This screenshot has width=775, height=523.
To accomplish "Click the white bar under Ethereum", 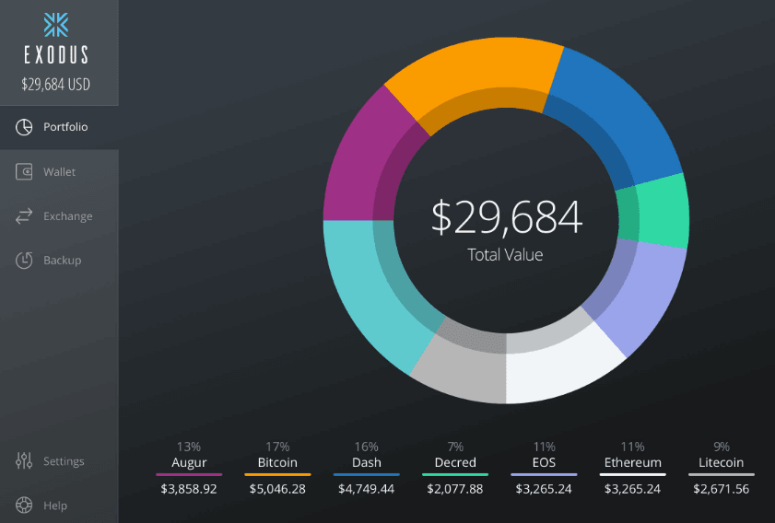I will [x=633, y=474].
